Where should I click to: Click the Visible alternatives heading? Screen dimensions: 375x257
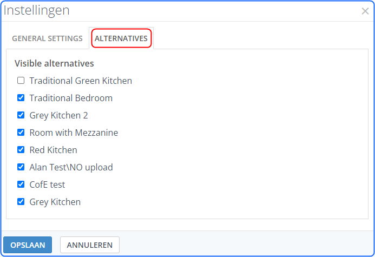pos(54,63)
